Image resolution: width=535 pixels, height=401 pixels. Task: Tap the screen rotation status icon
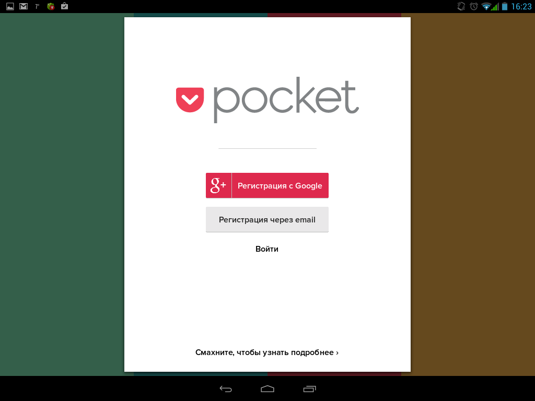click(x=461, y=6)
